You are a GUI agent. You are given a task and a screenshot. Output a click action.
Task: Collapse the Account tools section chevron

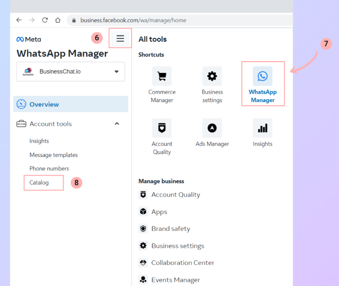tap(117, 124)
